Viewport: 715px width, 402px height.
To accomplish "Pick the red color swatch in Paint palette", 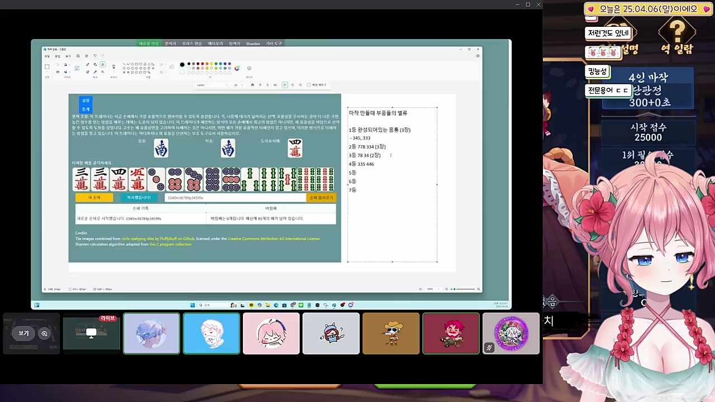I will pyautogui.click(x=202, y=64).
